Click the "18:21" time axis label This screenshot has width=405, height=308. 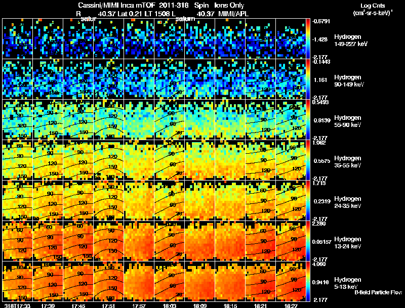point(261,305)
